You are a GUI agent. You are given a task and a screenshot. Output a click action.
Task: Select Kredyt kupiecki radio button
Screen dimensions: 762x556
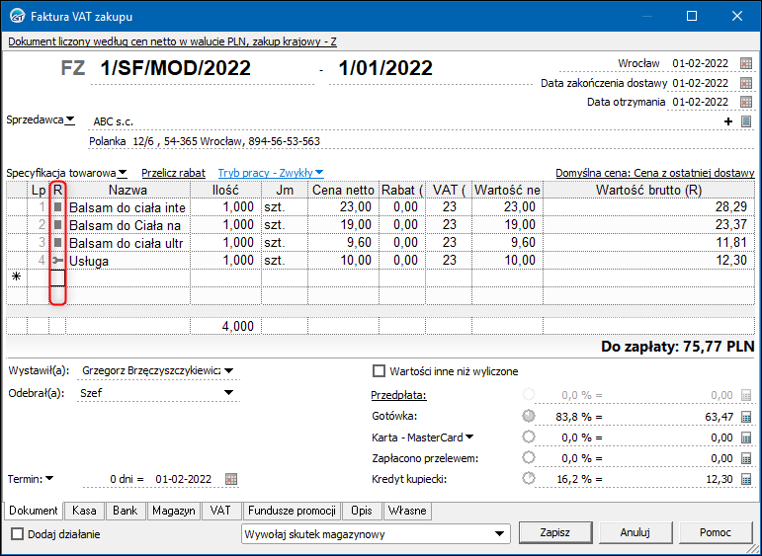528,479
